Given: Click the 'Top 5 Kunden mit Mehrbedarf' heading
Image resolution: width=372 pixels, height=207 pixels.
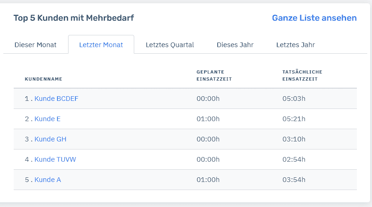Looking at the screenshot, I should pos(74,18).
